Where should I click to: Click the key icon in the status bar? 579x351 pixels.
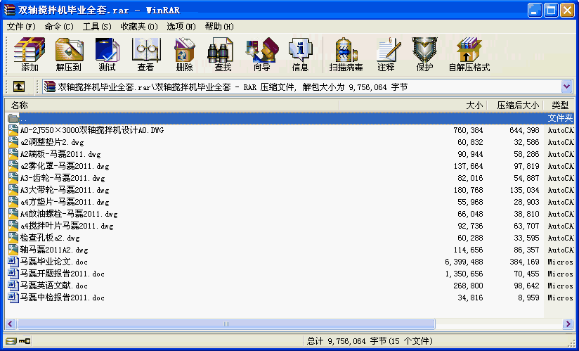coord(25,340)
